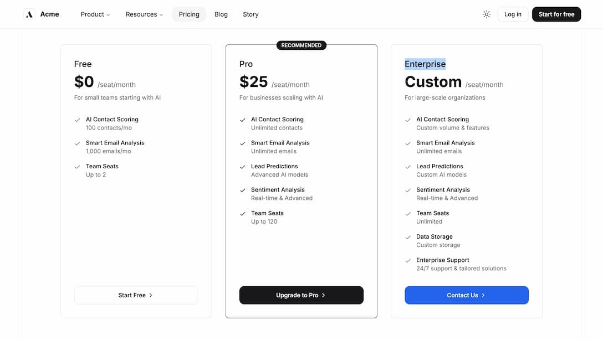603x340 pixels.
Task: Click Start Free on the Free plan
Action: [136, 295]
